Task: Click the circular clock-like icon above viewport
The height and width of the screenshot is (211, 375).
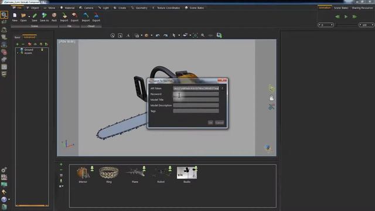Action: coord(112,35)
